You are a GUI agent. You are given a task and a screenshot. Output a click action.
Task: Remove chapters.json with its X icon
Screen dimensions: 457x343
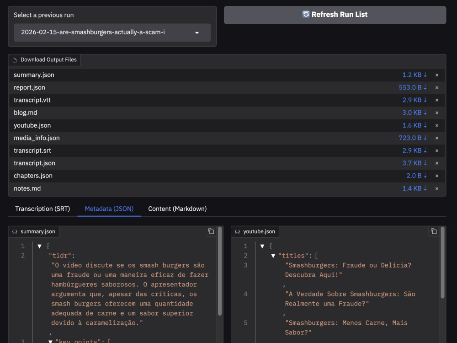coord(437,176)
